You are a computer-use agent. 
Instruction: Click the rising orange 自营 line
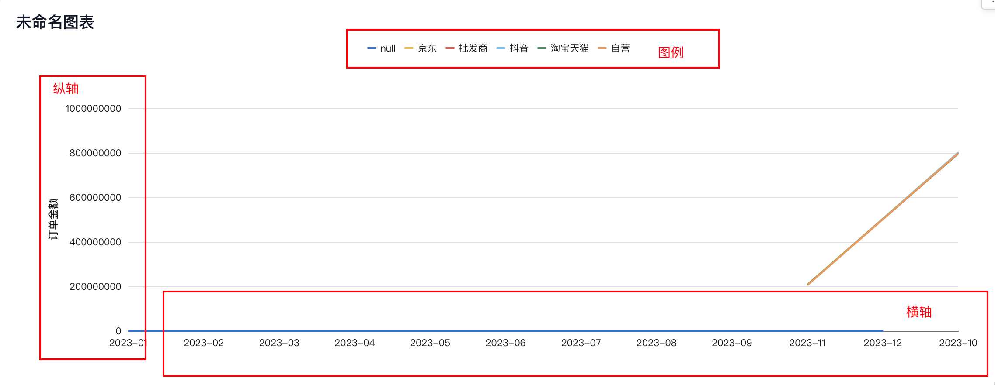(883, 219)
